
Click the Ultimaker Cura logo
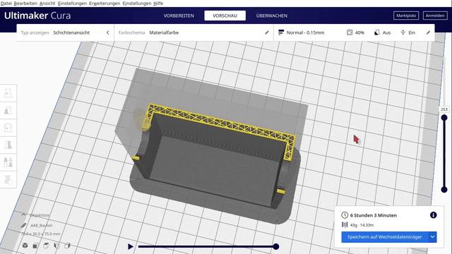coord(37,16)
